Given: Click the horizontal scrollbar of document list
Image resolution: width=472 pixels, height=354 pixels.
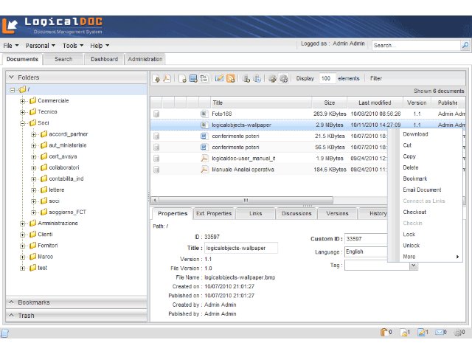Looking at the screenshot, I should [x=246, y=200].
